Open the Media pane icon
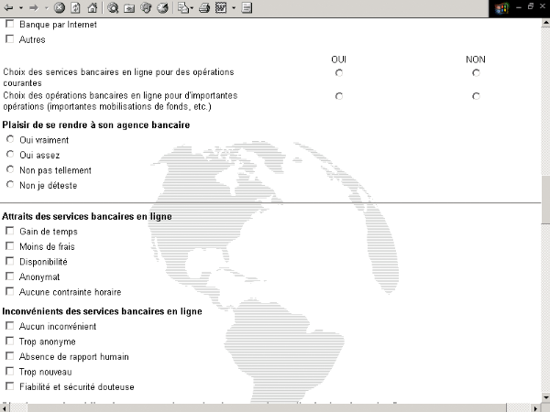 coord(146,7)
